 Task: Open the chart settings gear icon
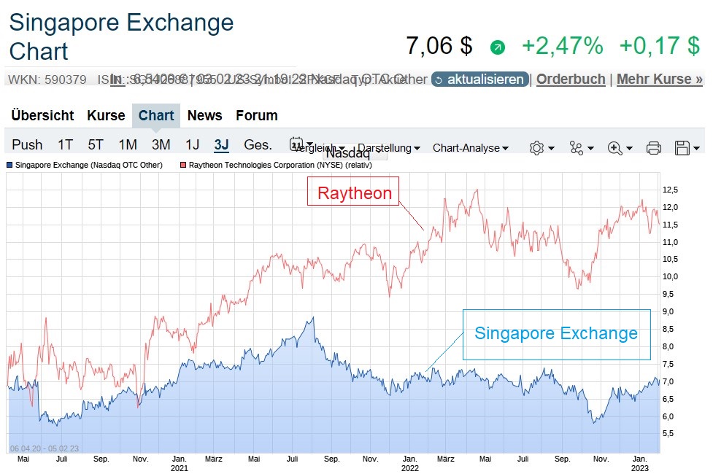pyautogui.click(x=536, y=148)
